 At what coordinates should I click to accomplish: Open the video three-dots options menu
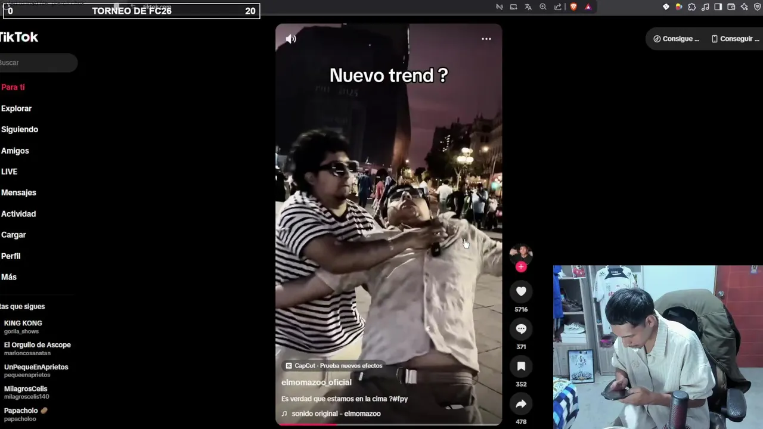point(486,39)
